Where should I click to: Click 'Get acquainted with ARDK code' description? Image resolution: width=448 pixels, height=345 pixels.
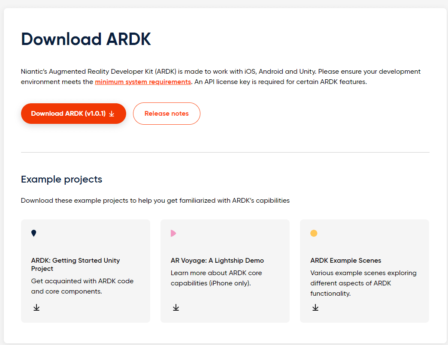(x=82, y=286)
